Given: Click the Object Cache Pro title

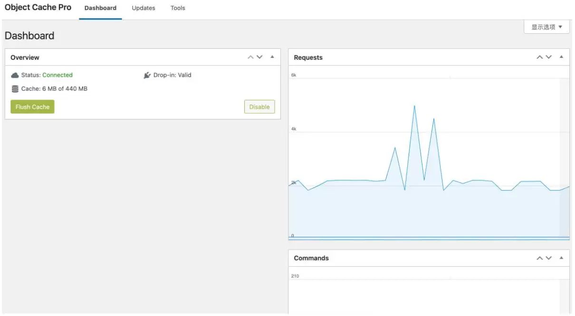Looking at the screenshot, I should tap(38, 8).
